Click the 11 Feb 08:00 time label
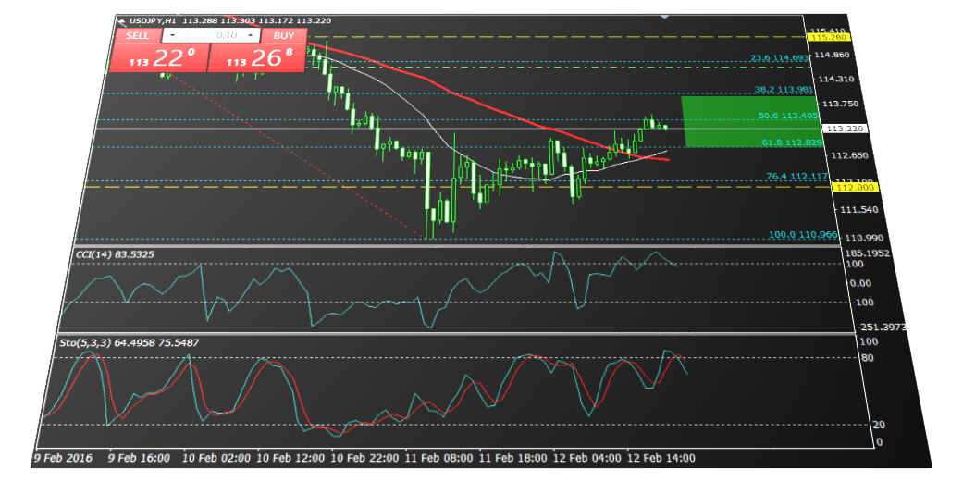The image size is (963, 482). click(x=439, y=458)
